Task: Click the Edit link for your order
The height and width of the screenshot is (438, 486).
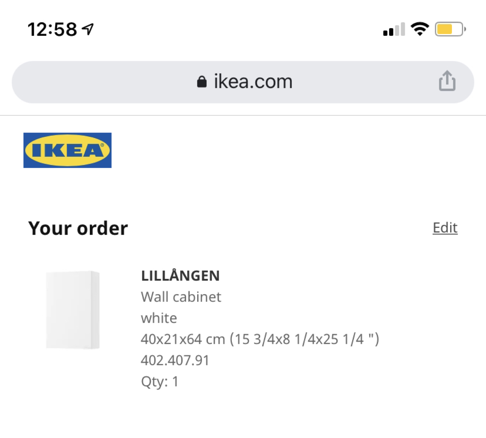Action: point(445,228)
